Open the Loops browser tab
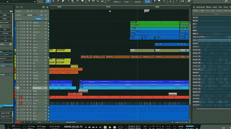Viewport: 231px width, 129px height. pos(215,7)
